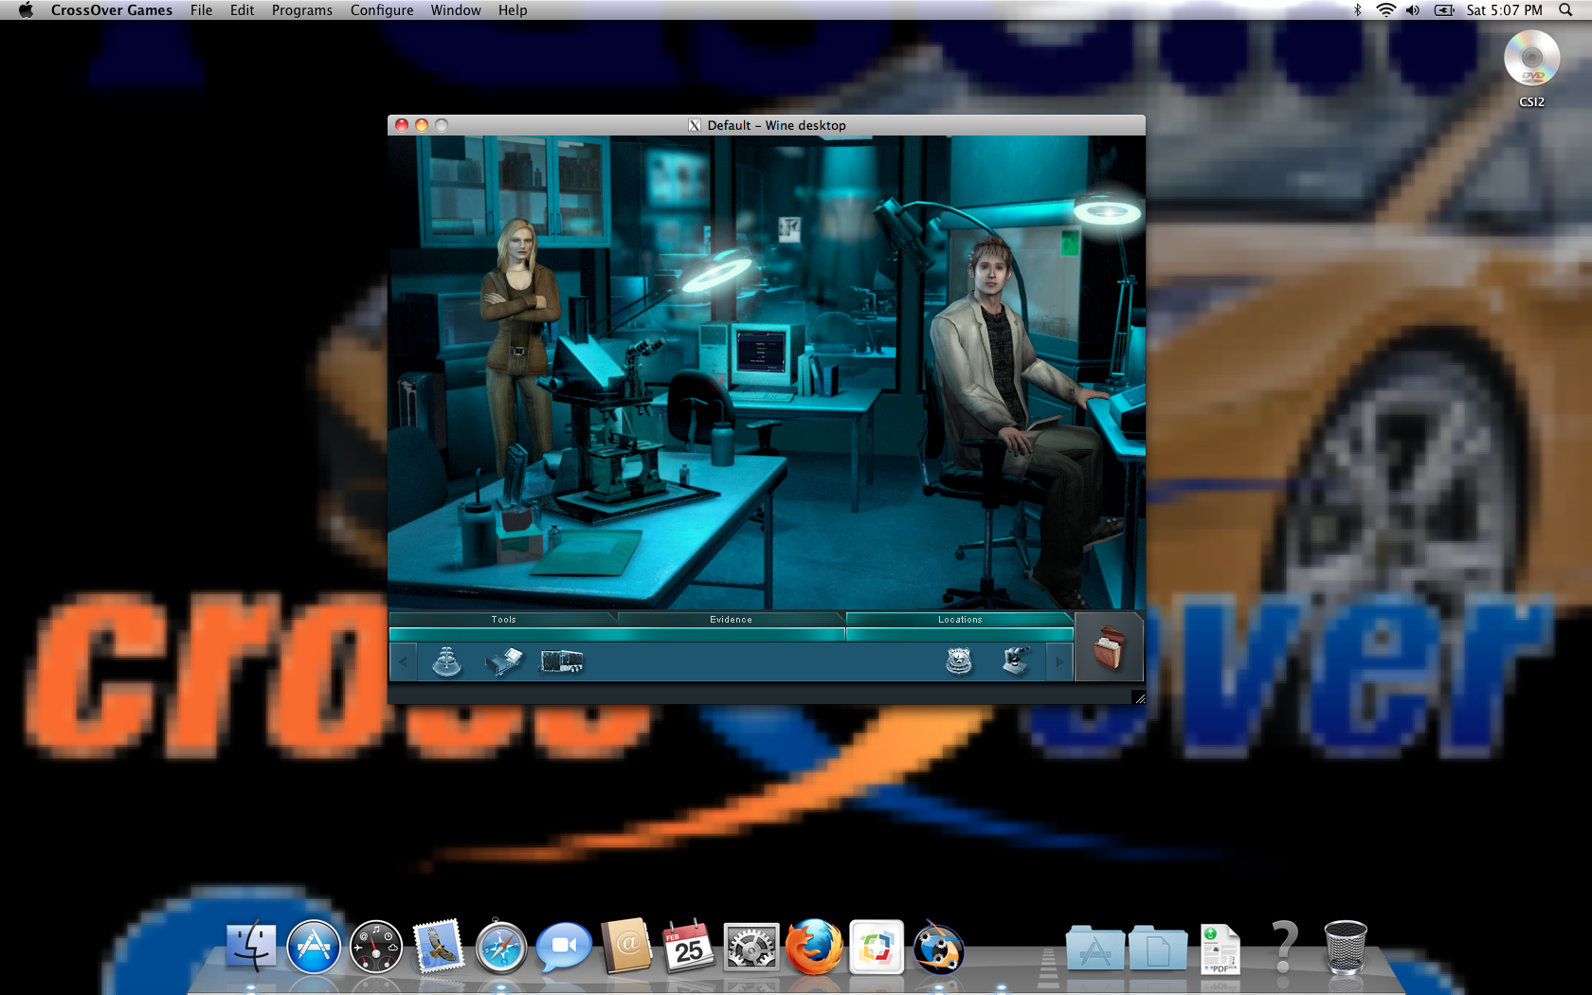Image resolution: width=1592 pixels, height=995 pixels.
Task: Open the PDF document in dock
Action: pos(1221,948)
